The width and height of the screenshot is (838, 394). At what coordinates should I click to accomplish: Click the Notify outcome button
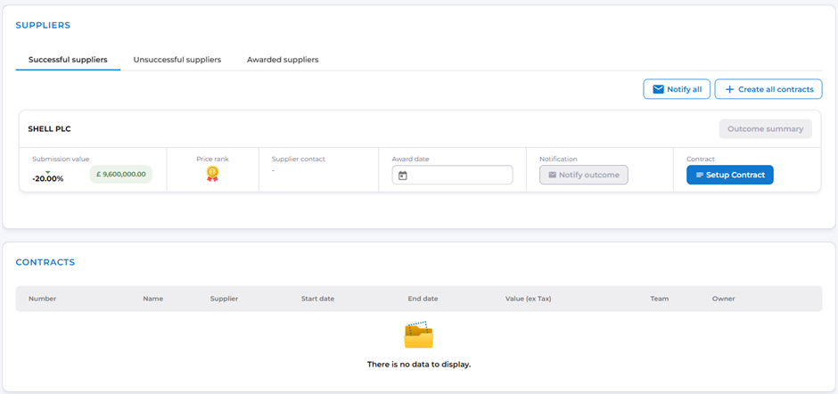[x=584, y=175]
